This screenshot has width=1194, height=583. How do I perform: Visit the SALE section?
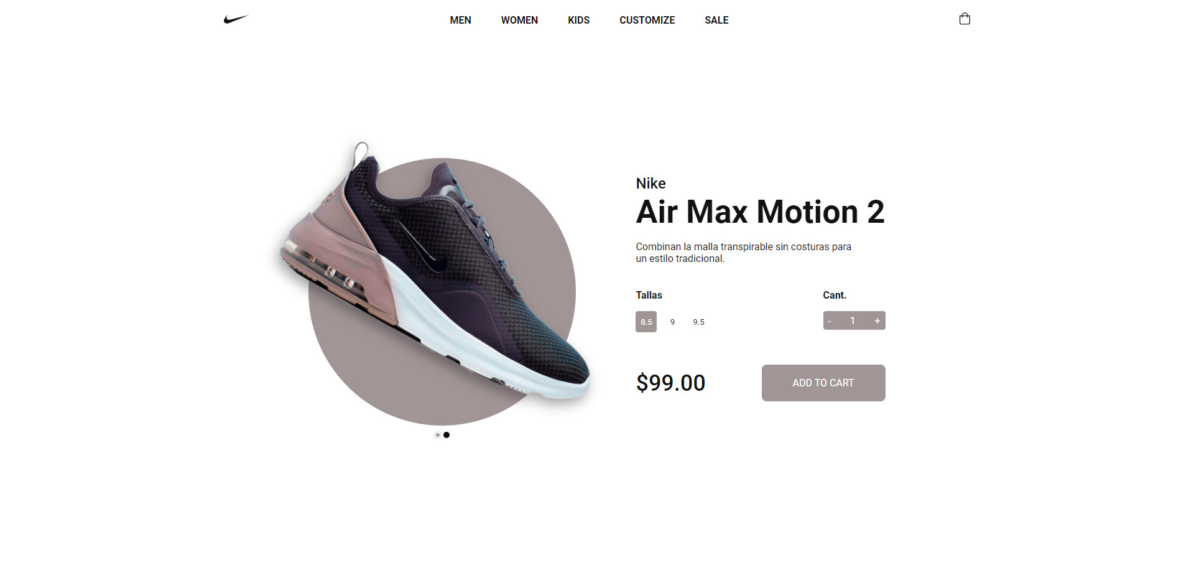(x=716, y=20)
